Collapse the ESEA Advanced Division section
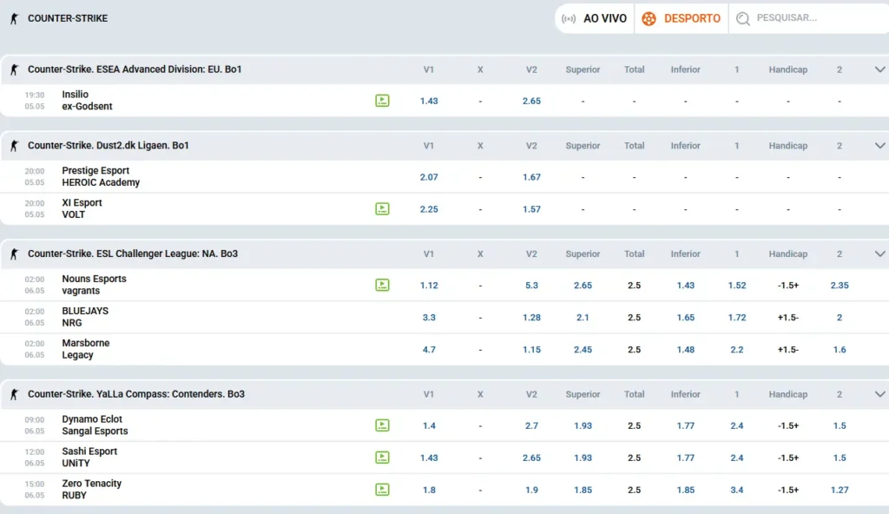This screenshot has width=889, height=514. tap(879, 69)
